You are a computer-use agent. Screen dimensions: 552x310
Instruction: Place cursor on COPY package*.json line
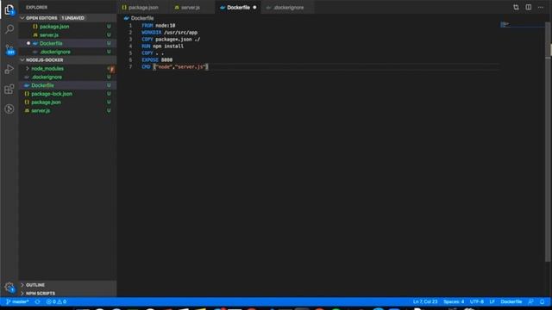tap(171, 39)
